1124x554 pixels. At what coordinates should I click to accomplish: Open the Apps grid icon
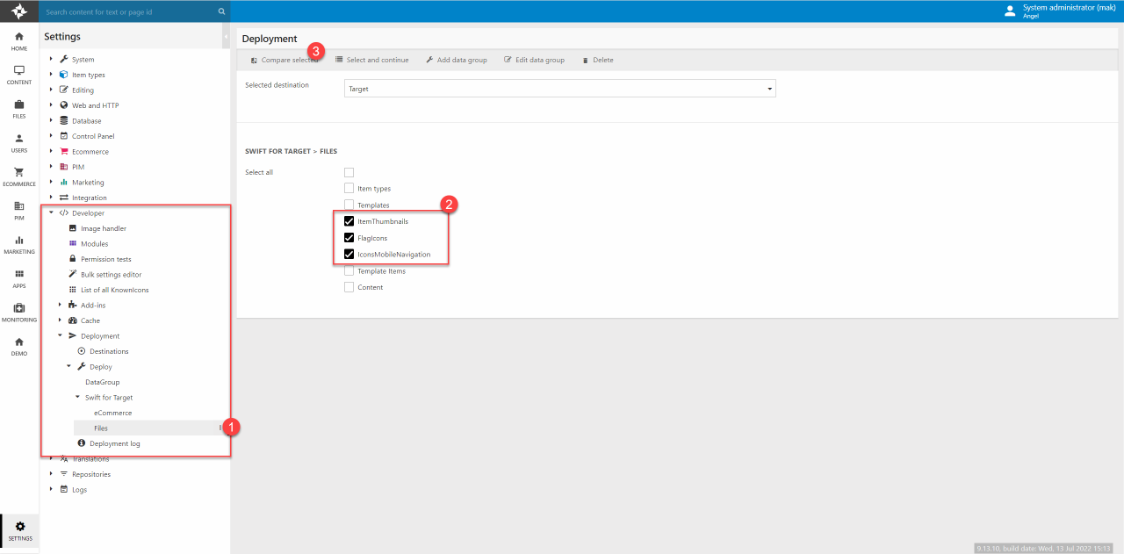(19, 278)
